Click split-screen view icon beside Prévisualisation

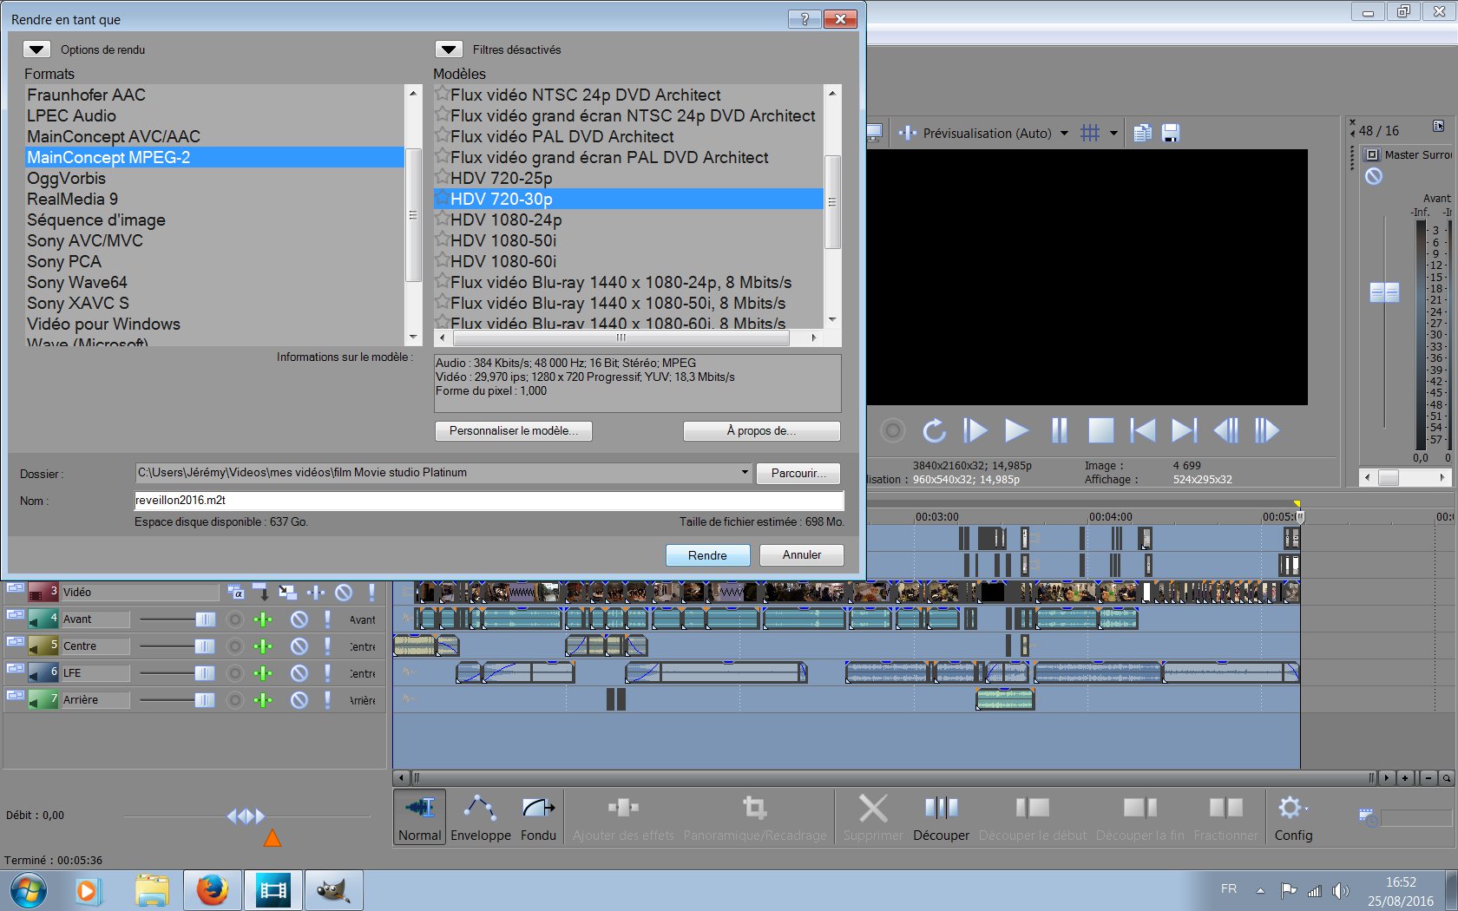tap(907, 133)
